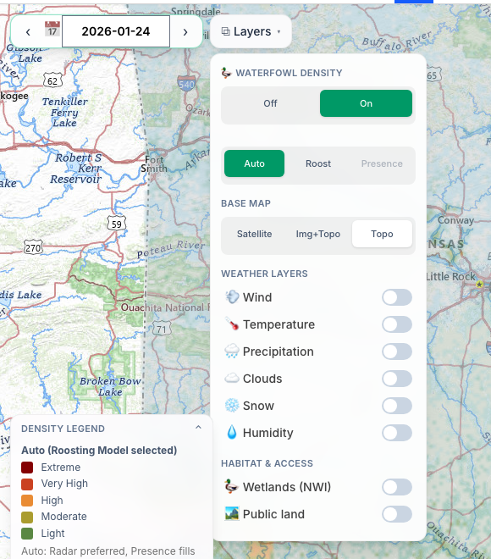Turn waterfowl density Off
The image size is (491, 559).
(270, 103)
